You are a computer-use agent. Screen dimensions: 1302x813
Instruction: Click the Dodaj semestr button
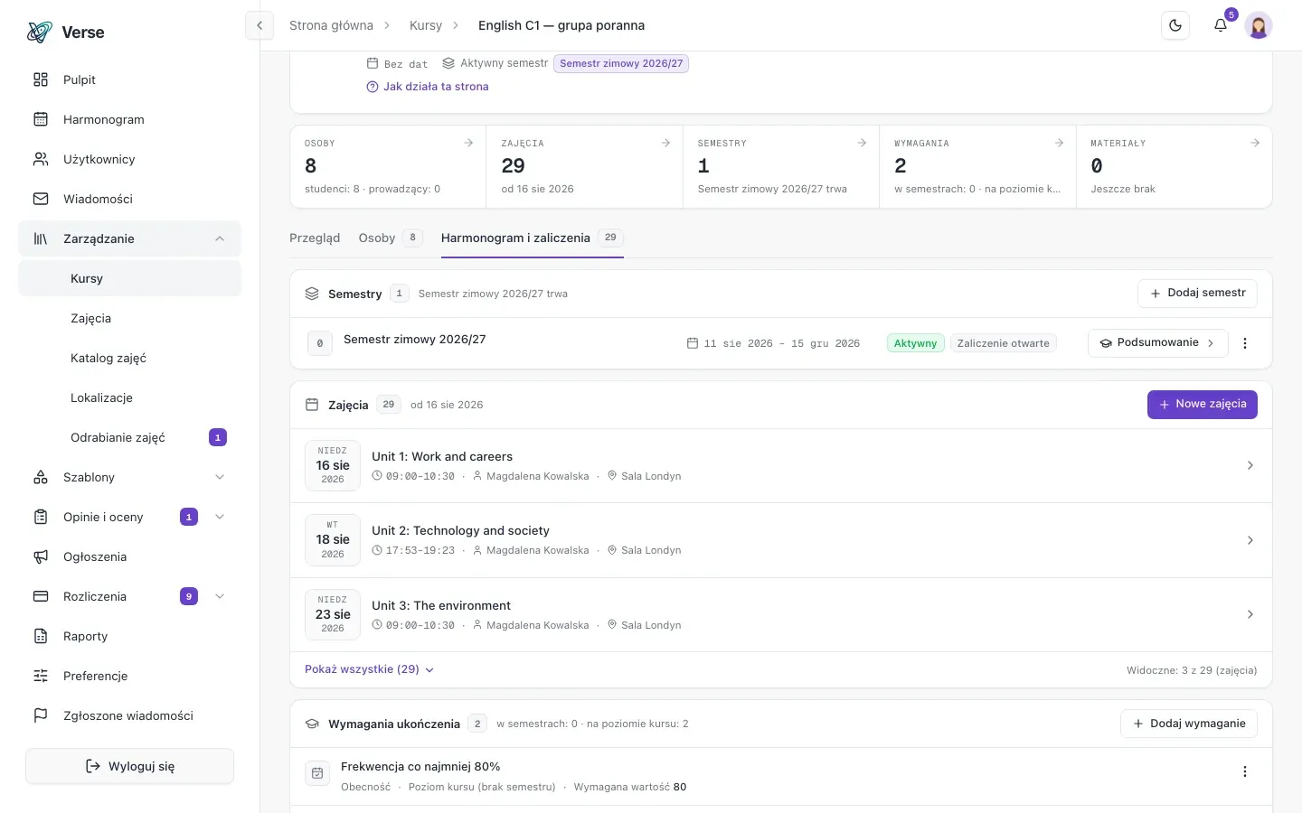tap(1197, 293)
